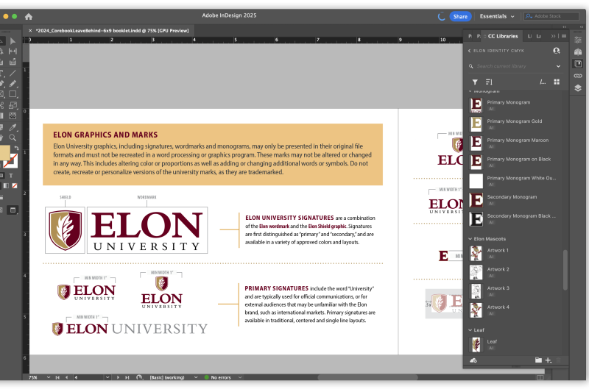Viewport: 589px width, 392px height.
Task: Select Artwork 3 mascot item
Action: (x=515, y=291)
